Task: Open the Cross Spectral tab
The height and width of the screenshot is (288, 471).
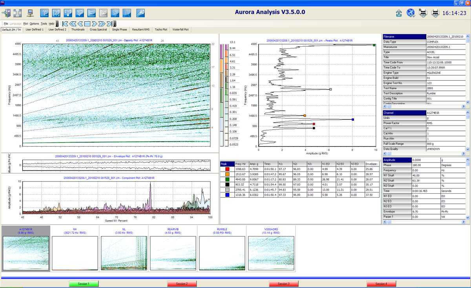Action: tap(99, 29)
